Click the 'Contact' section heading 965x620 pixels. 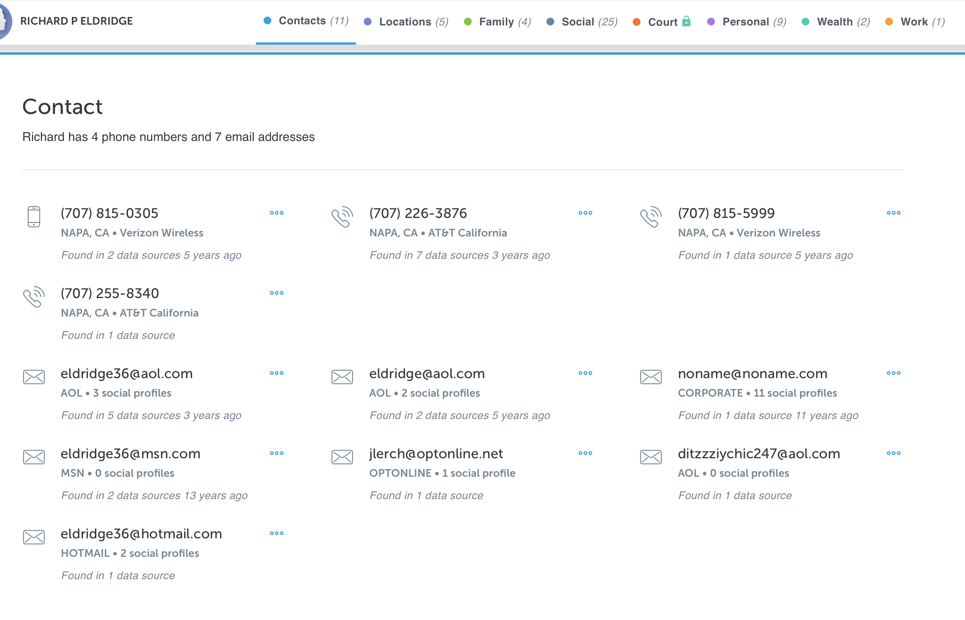click(62, 107)
